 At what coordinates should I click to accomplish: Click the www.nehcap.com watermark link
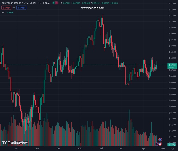click(x=93, y=8)
